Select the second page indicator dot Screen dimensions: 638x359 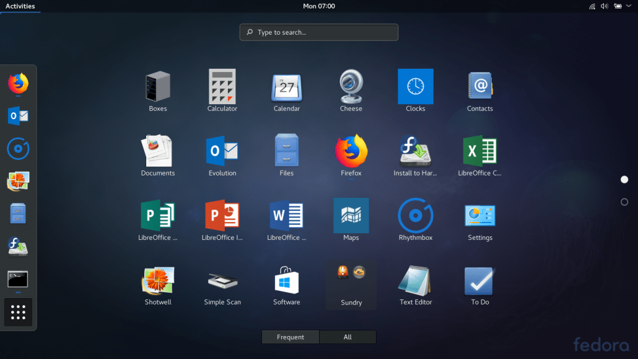coord(624,202)
